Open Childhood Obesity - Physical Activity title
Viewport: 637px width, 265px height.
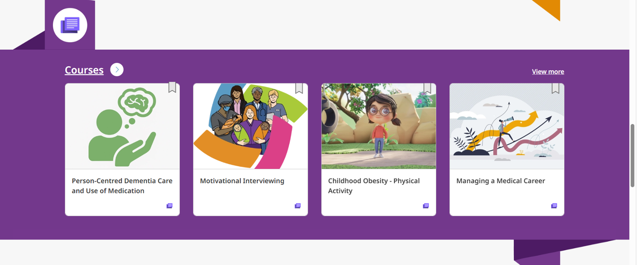coord(374,186)
